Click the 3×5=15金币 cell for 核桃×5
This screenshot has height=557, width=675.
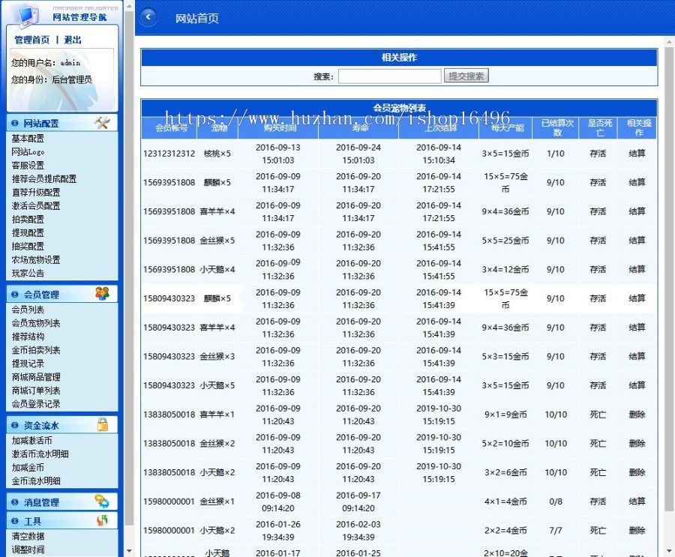(x=505, y=153)
